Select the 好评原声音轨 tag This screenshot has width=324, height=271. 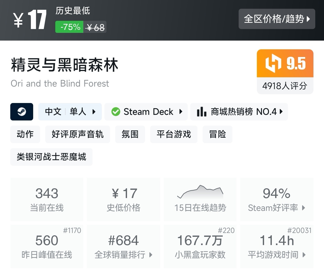tap(77, 134)
